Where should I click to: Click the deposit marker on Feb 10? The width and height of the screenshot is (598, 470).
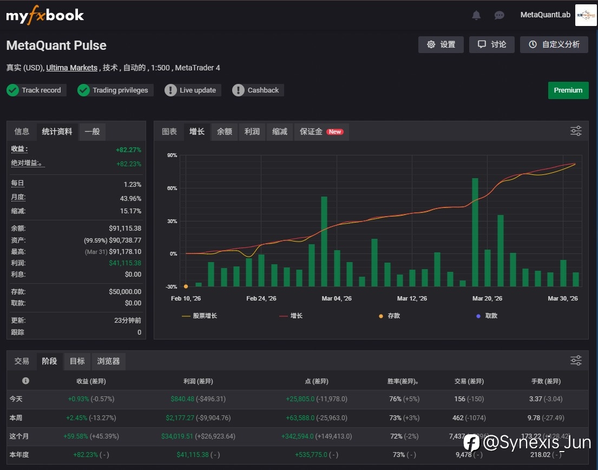[x=186, y=286]
